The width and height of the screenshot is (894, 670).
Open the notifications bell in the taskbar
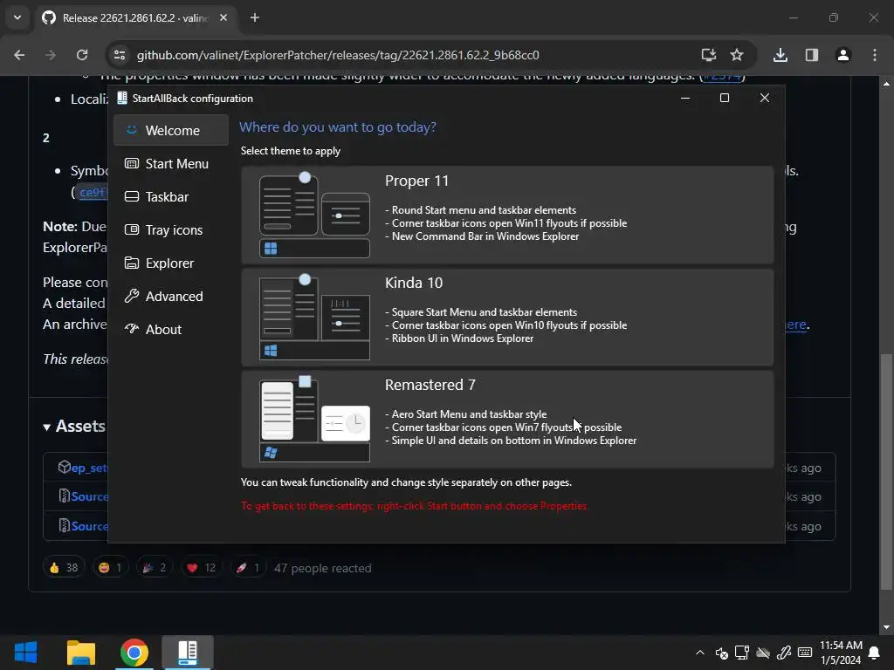874,653
